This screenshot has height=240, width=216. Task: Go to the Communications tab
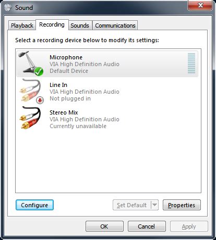pos(115,26)
